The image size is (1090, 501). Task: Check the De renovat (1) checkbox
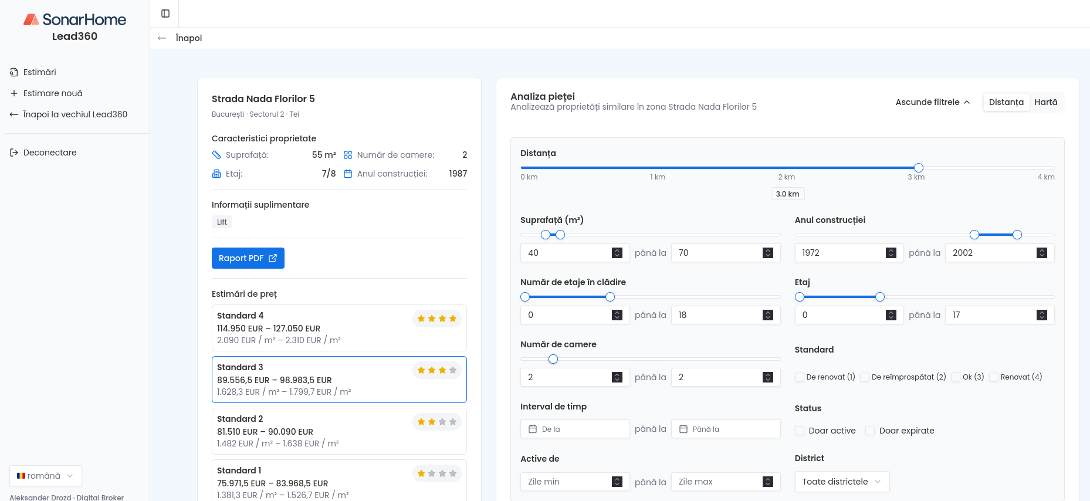(800, 377)
